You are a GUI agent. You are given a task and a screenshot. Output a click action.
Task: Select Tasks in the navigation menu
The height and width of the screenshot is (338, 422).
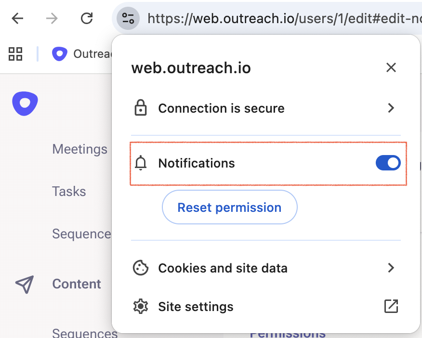point(69,191)
